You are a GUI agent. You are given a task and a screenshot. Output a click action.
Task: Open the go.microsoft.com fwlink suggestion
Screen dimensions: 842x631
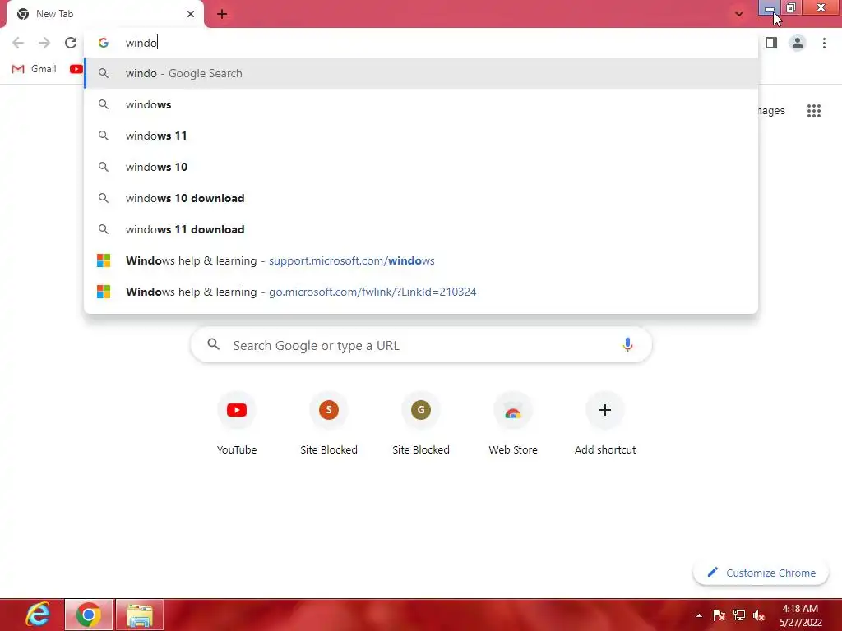tap(421, 292)
